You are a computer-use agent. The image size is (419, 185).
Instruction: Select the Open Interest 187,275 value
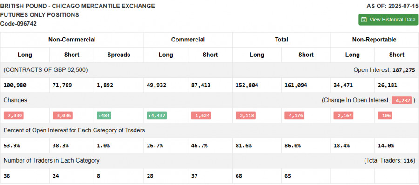(x=404, y=70)
